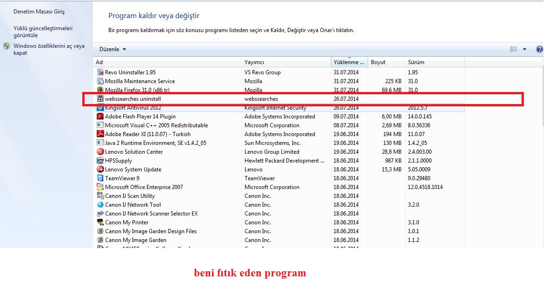Sort by the Yayımcı column header
The height and width of the screenshot is (294, 549).
point(286,62)
